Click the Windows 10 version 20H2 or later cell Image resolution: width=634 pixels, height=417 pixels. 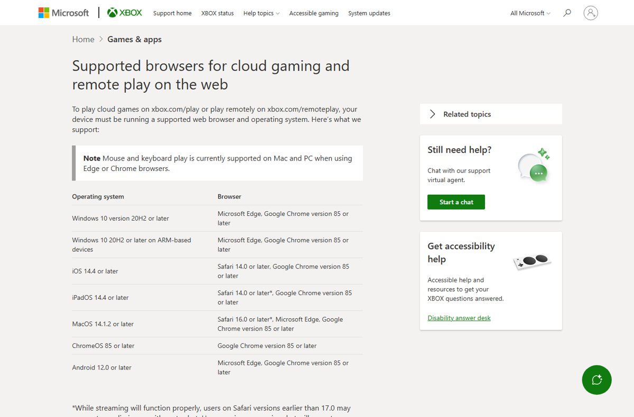coord(120,218)
